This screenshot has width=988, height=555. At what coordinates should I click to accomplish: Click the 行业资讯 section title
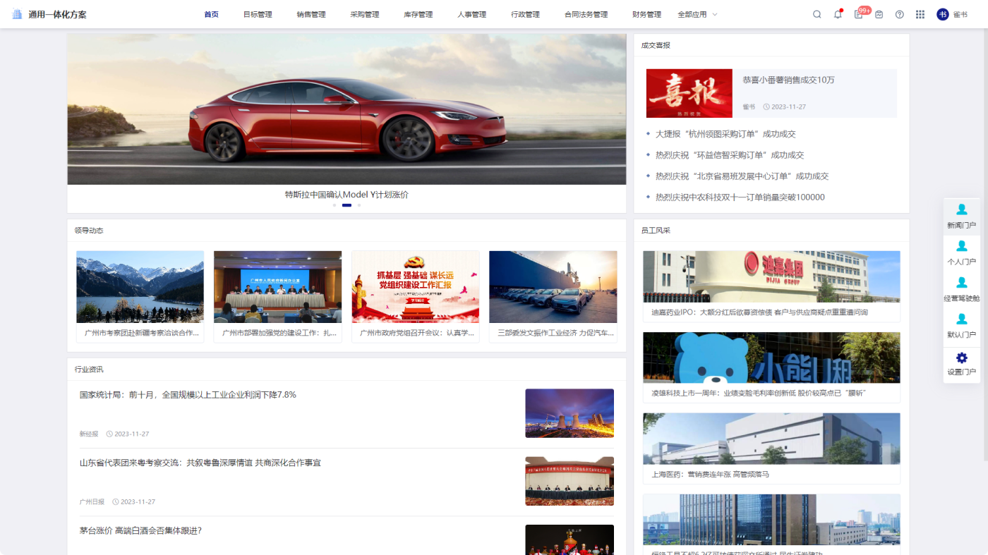(89, 370)
